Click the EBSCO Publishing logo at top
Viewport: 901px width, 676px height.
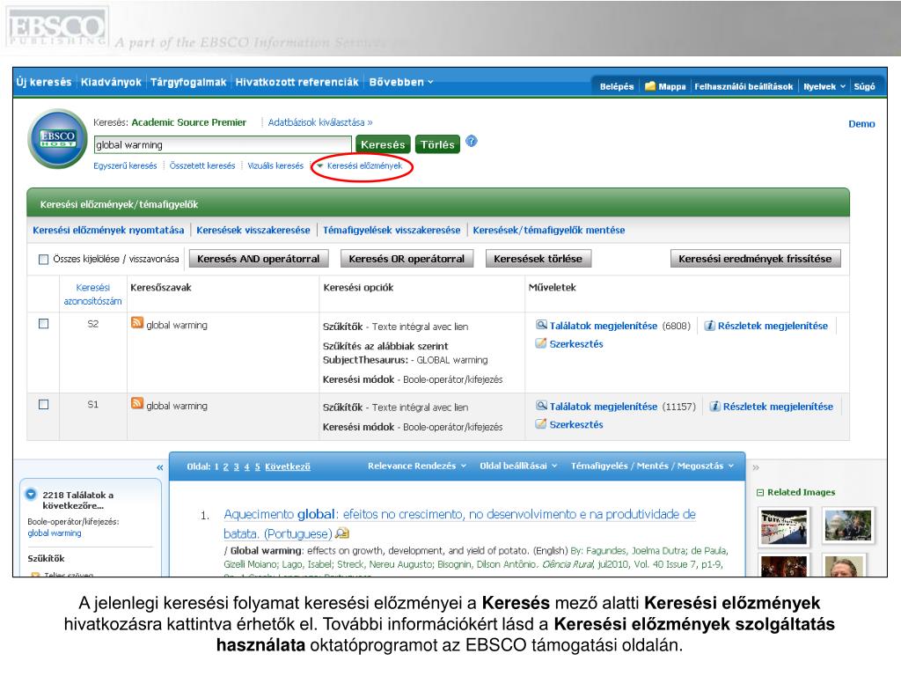point(57,27)
